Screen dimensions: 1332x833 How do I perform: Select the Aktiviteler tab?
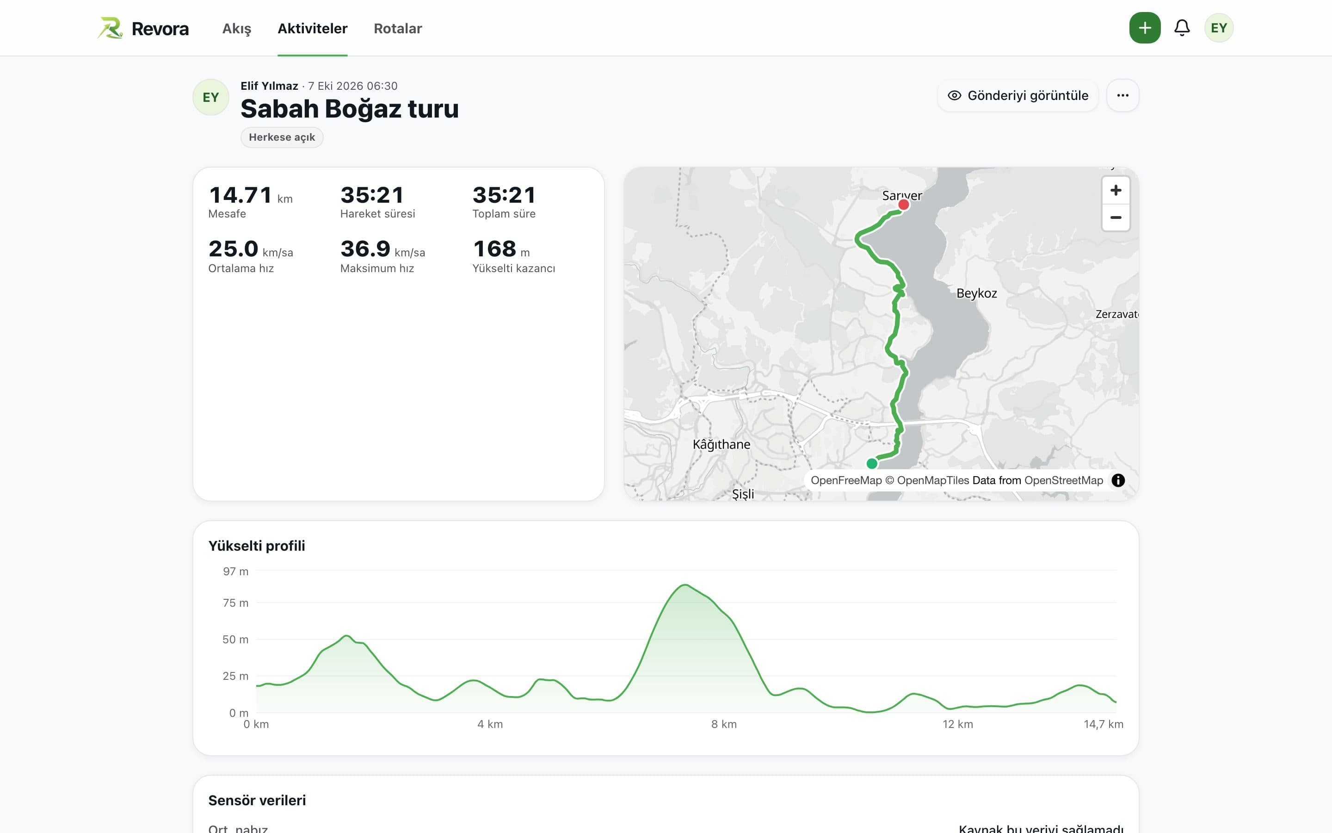(312, 28)
